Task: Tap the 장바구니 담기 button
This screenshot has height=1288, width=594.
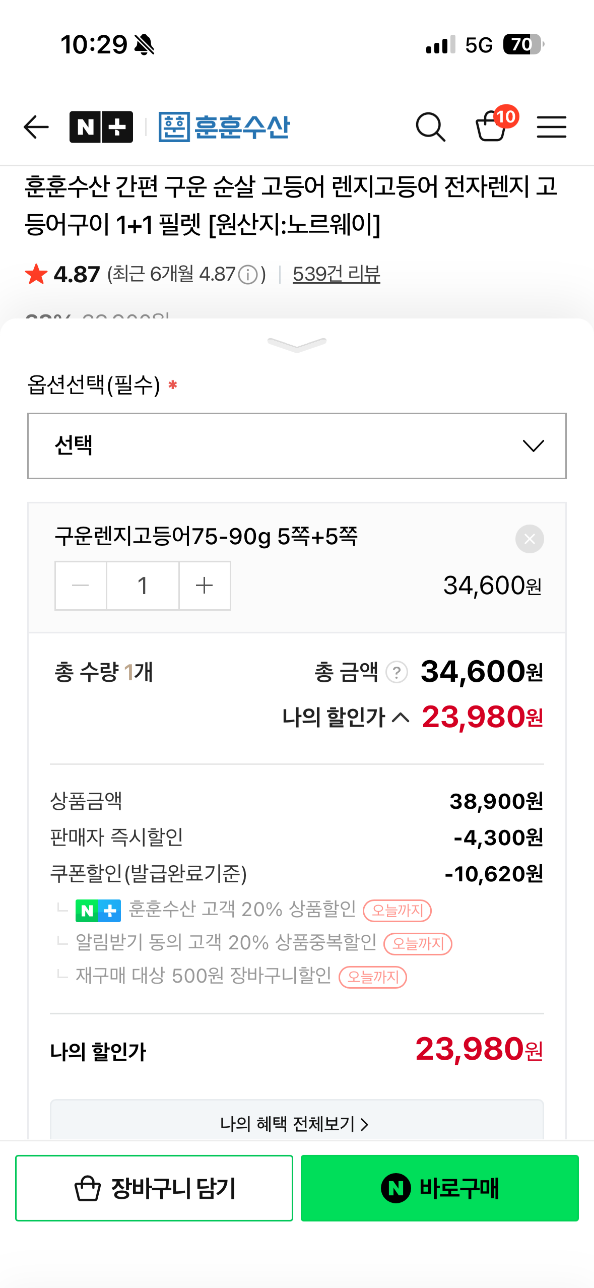Action: click(x=154, y=1188)
